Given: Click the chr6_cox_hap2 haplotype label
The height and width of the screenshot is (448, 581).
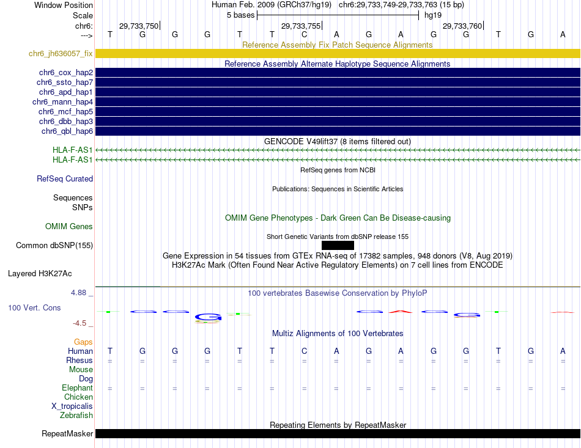Looking at the screenshot, I should point(66,73).
